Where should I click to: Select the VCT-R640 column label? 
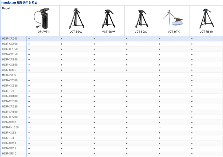(206, 32)
